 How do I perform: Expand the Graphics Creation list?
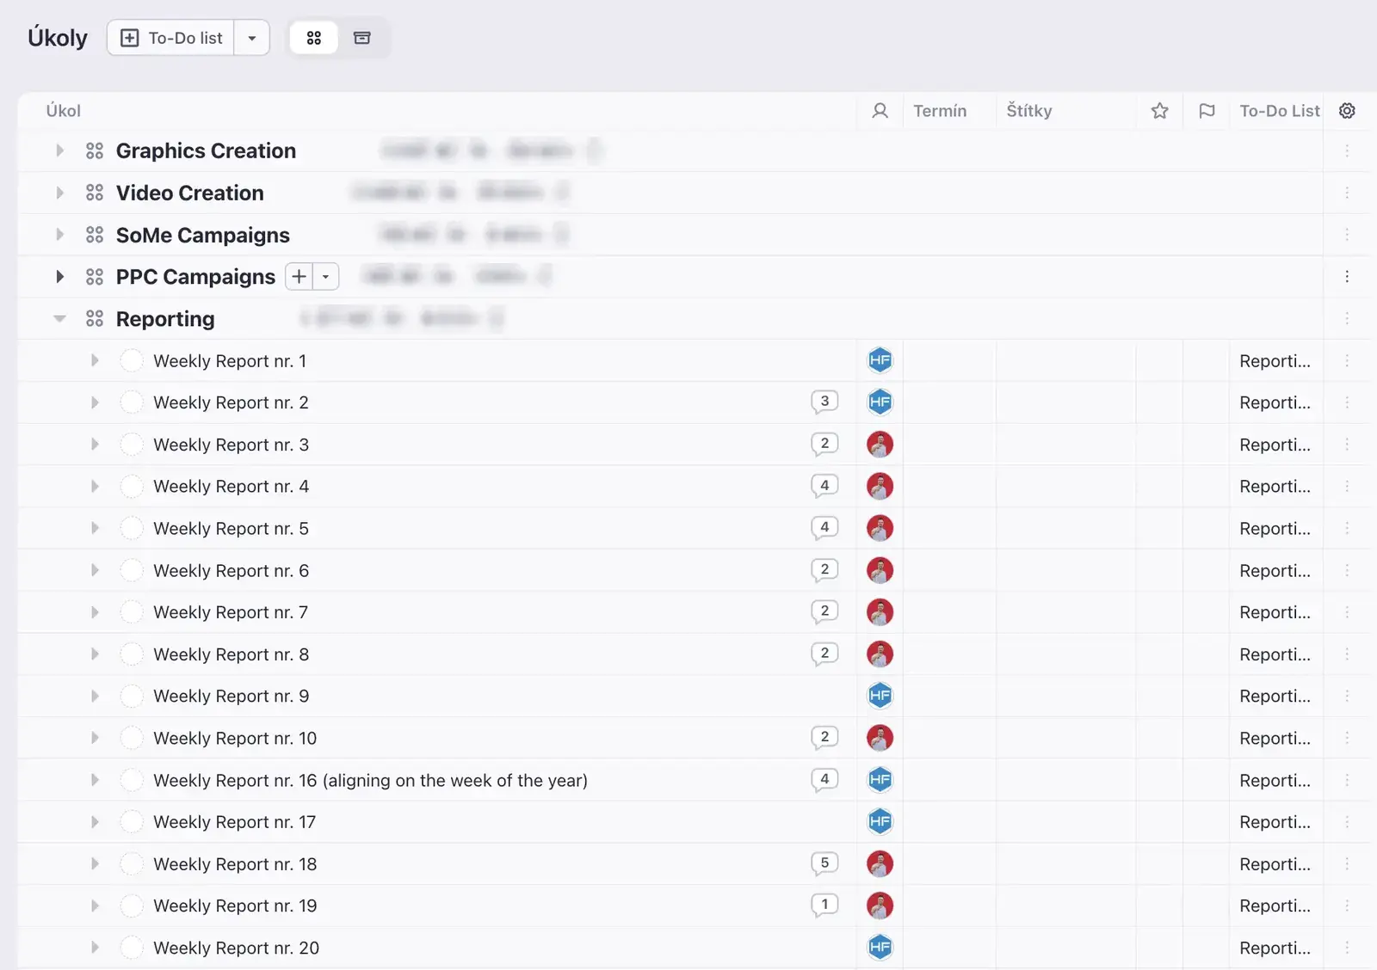point(59,150)
